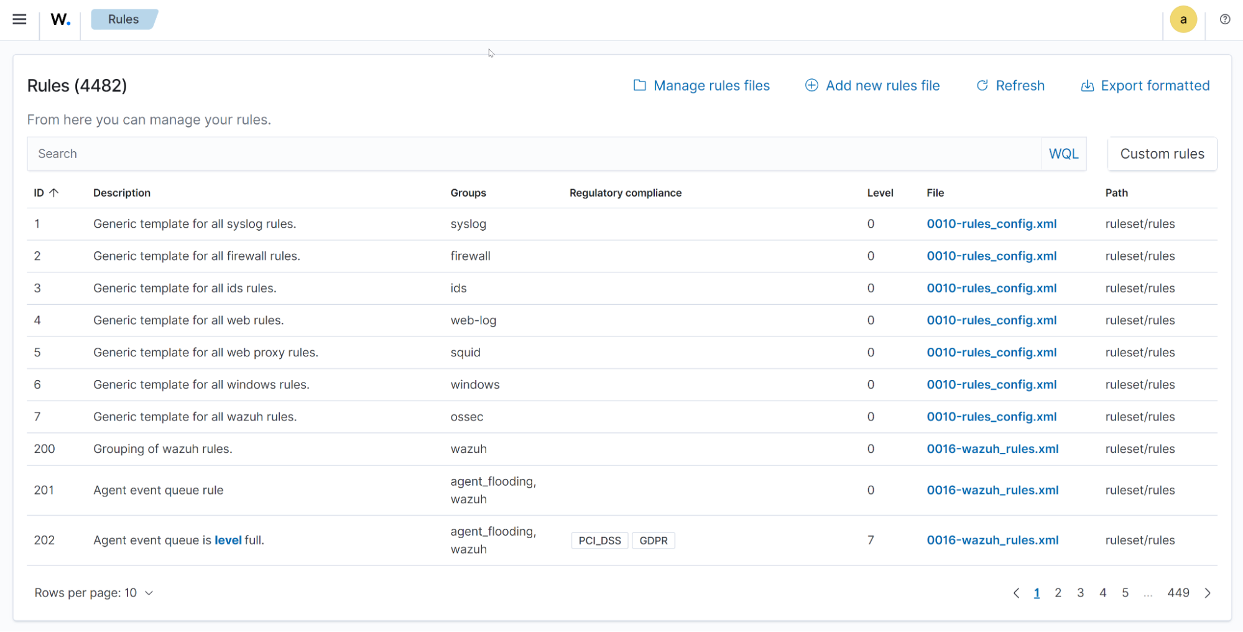The width and height of the screenshot is (1243, 632).
Task: Jump to page 449
Action: (1178, 593)
